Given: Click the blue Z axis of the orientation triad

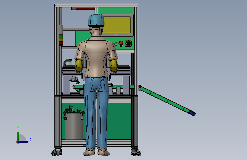Looking at the screenshot, I should [24, 142].
